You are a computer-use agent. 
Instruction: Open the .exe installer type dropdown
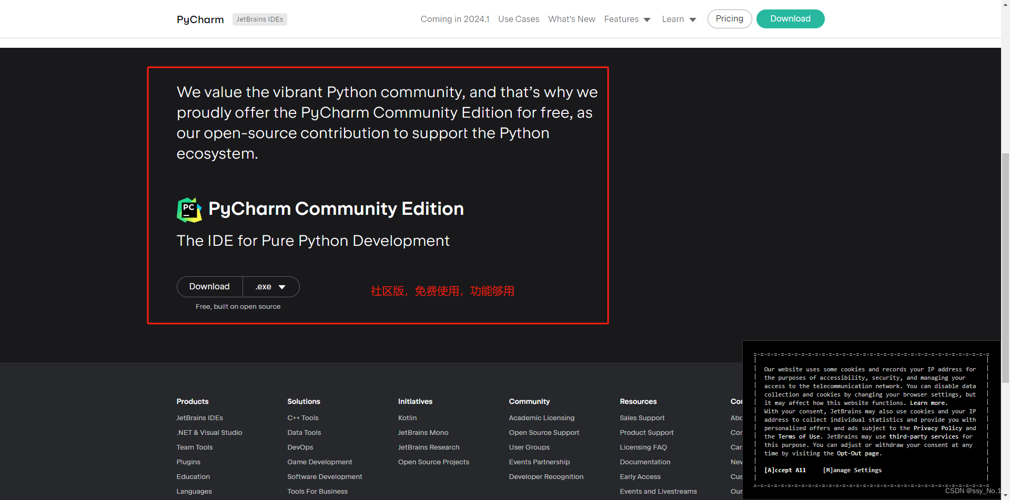pyautogui.click(x=271, y=287)
